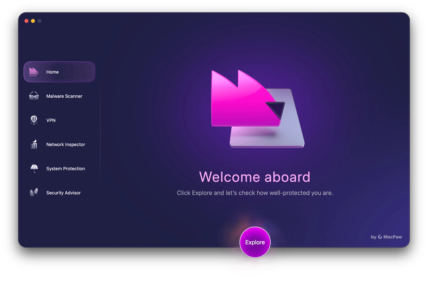
Task: Select the Malware Scanner sunglasses icon
Action: point(34,96)
